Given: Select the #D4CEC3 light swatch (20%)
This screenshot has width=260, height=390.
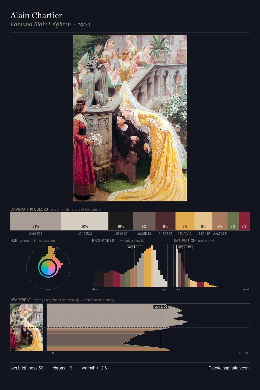Looking at the screenshot, I should click(85, 221).
